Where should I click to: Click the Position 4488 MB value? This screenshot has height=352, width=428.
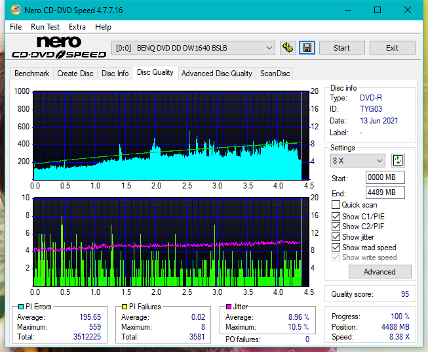pyautogui.click(x=395, y=327)
